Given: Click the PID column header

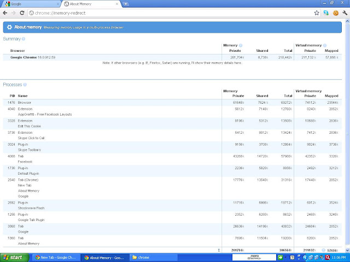Looking at the screenshot, I should (x=12, y=96).
